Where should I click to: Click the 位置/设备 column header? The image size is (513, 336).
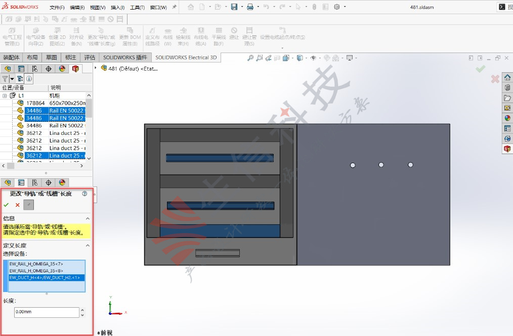pos(13,87)
